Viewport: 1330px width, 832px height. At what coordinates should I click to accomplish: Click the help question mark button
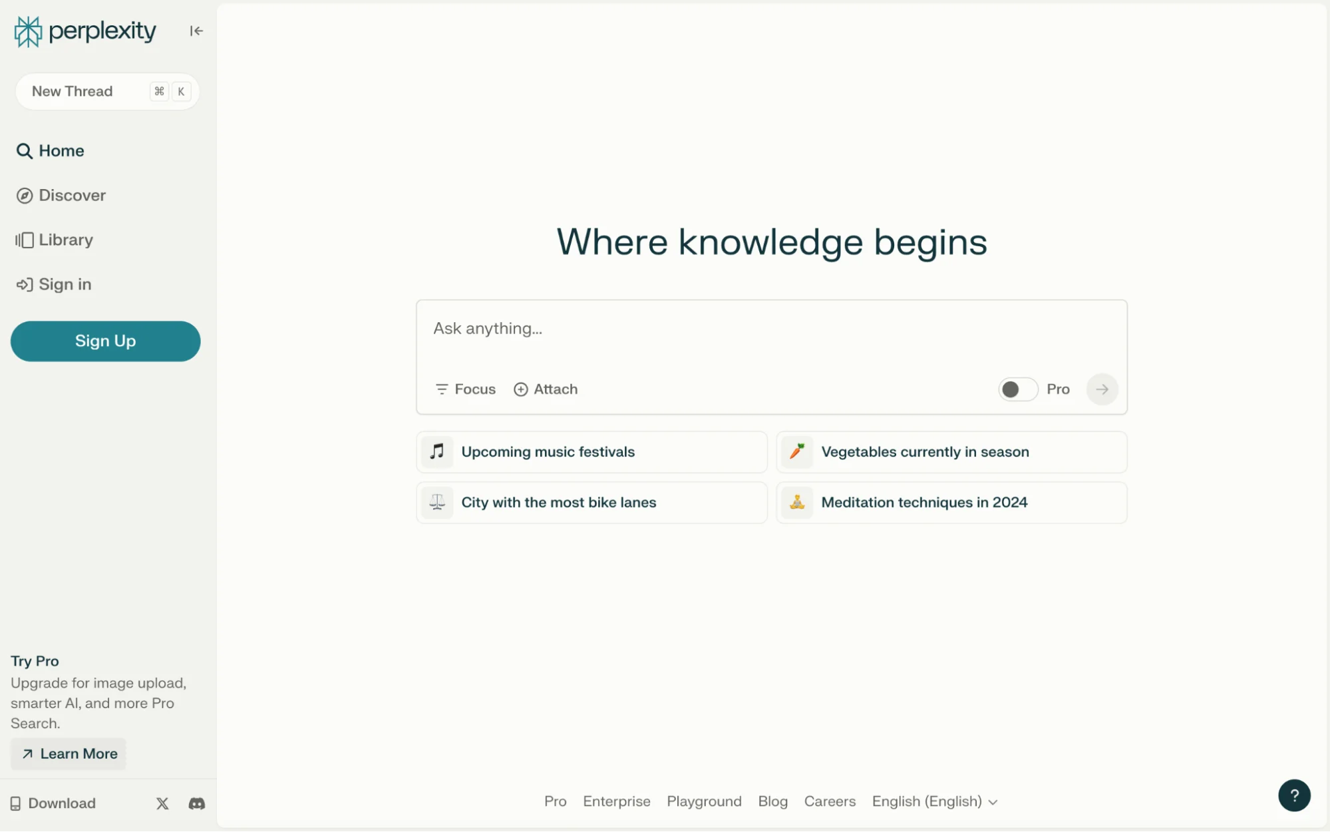click(x=1293, y=795)
